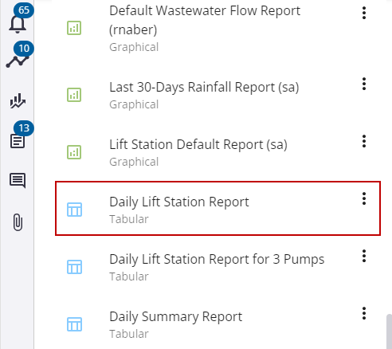The height and width of the screenshot is (349, 392).
Task: Click the chart analytics icon in sidebar
Action: 18,101
